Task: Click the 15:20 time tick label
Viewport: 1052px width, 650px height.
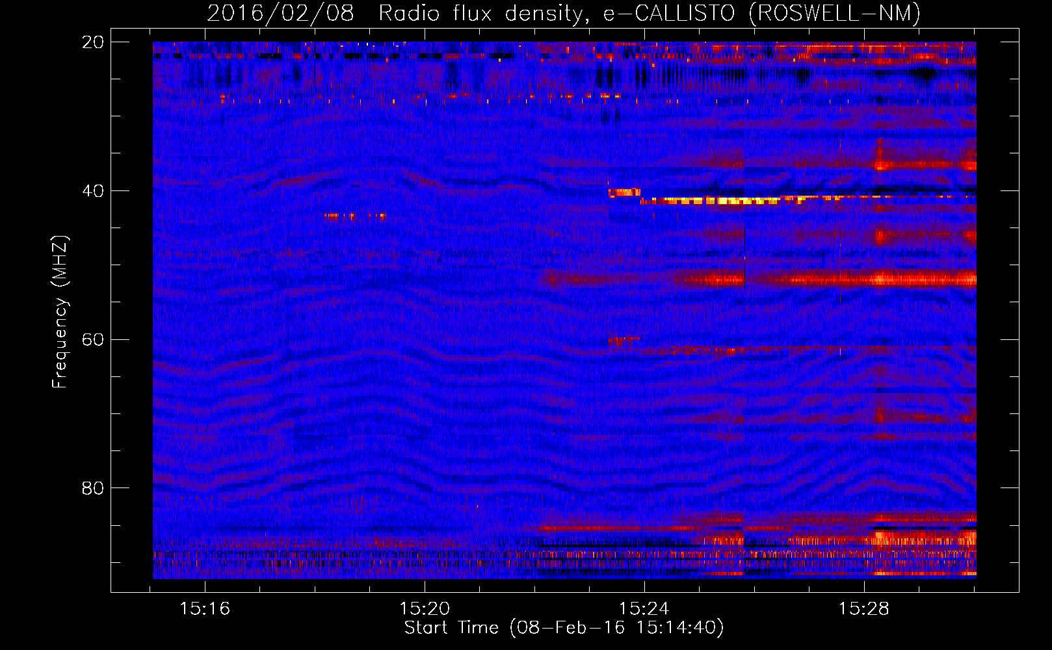Action: 425,608
